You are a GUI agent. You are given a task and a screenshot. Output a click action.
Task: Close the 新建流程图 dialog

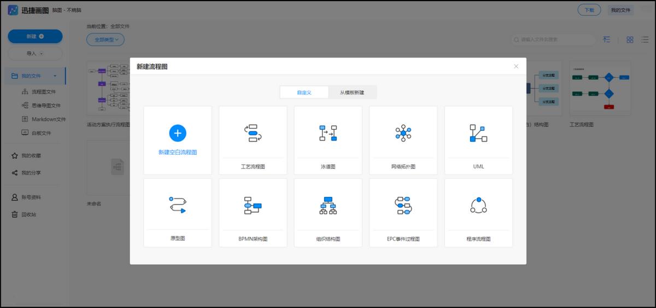[516, 66]
